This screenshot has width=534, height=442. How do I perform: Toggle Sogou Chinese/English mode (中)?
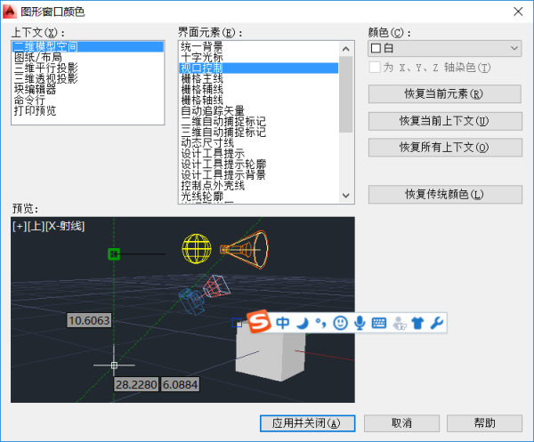tap(282, 323)
